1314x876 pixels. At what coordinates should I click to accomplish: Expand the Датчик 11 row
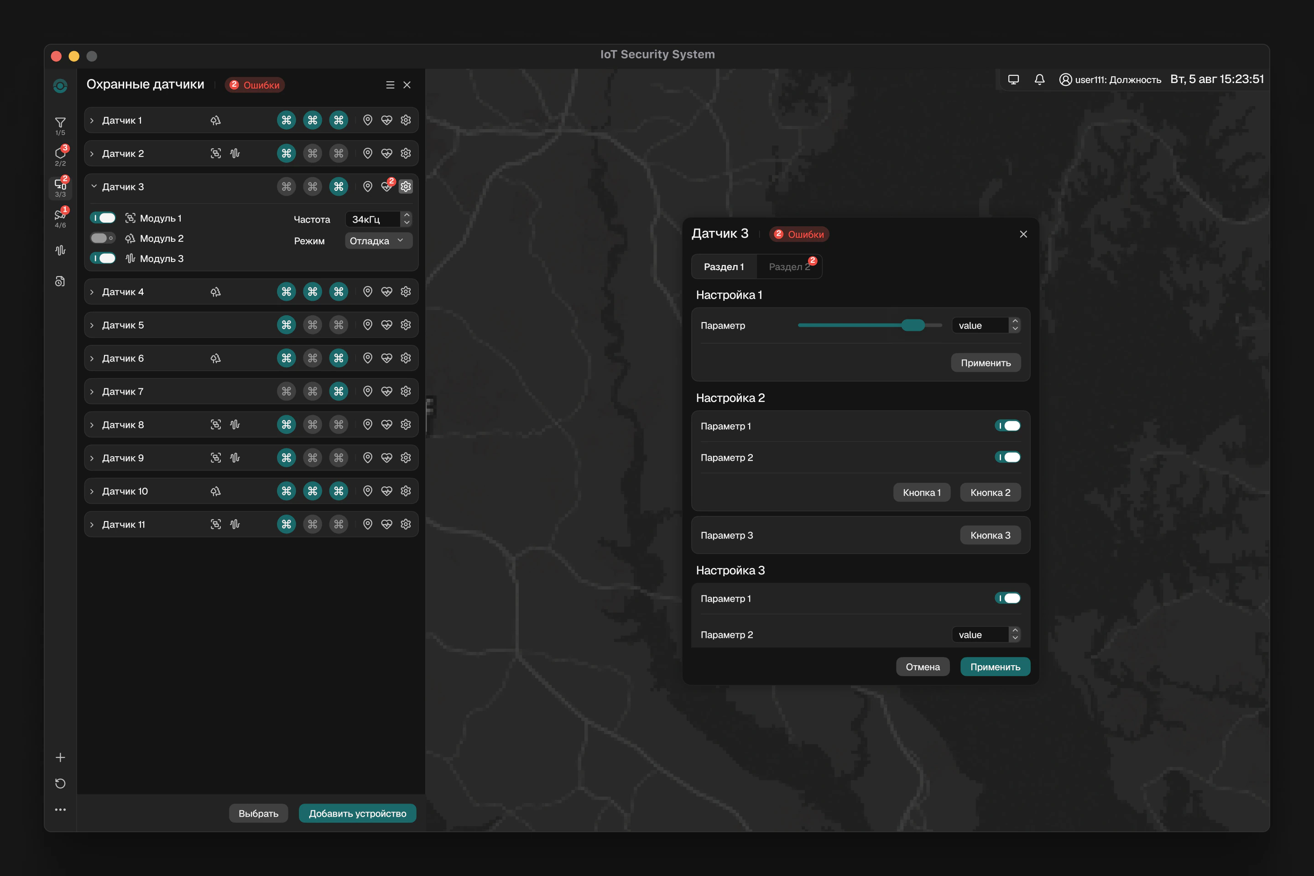pyautogui.click(x=92, y=525)
